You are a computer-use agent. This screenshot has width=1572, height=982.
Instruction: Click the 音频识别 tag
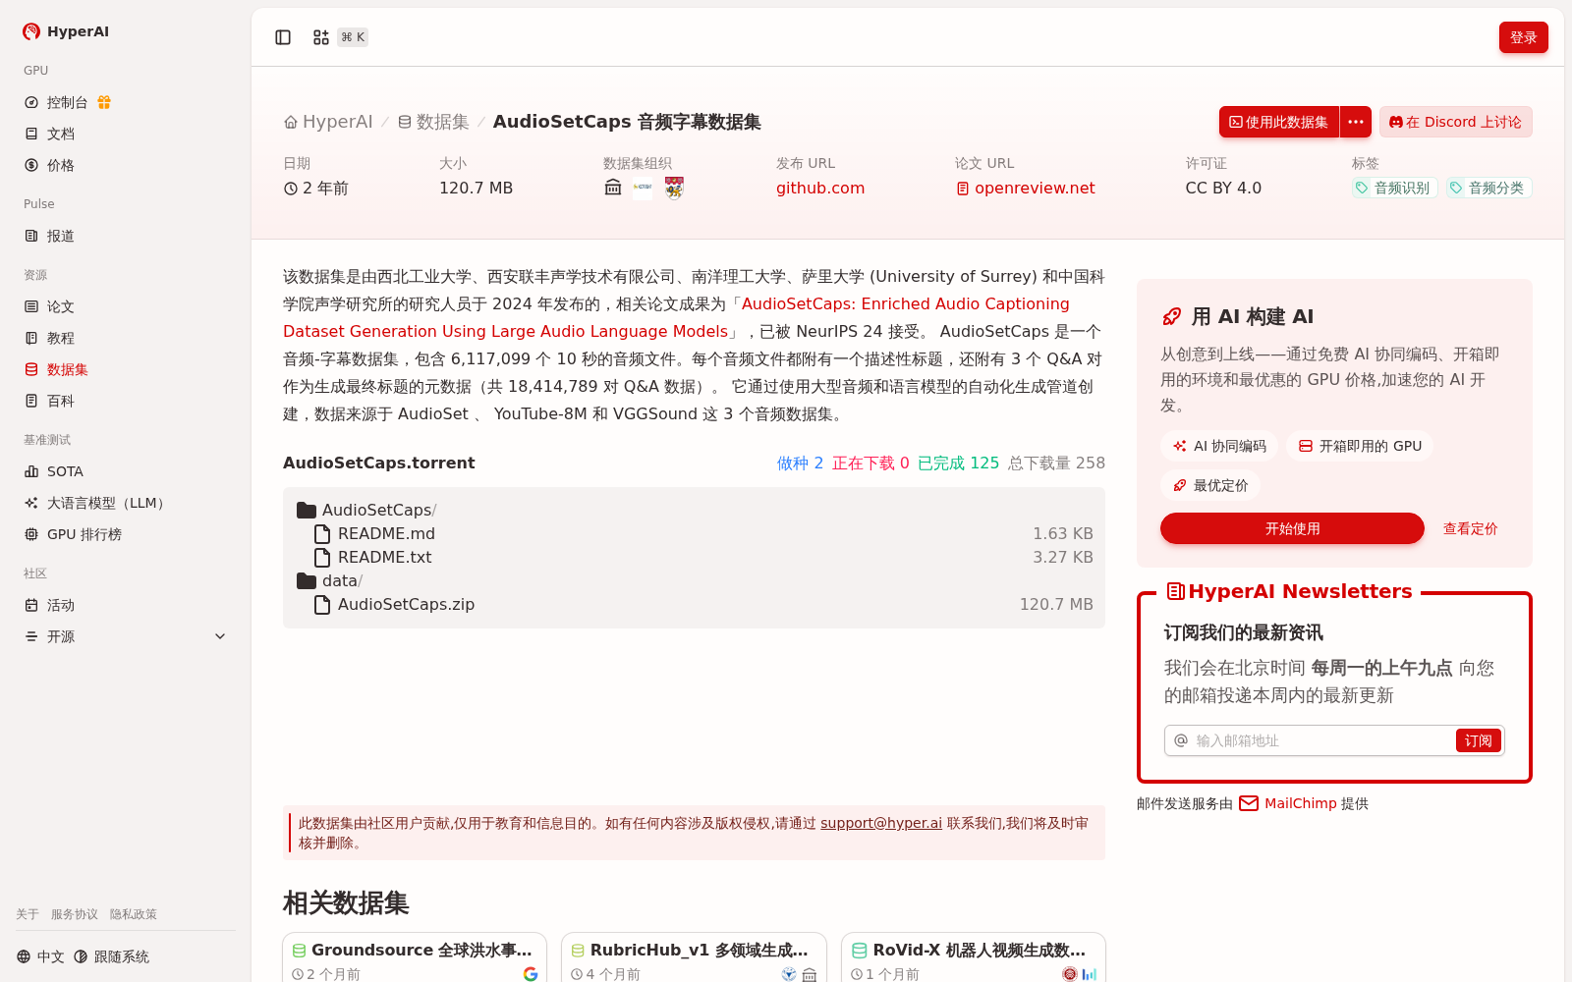click(1394, 188)
